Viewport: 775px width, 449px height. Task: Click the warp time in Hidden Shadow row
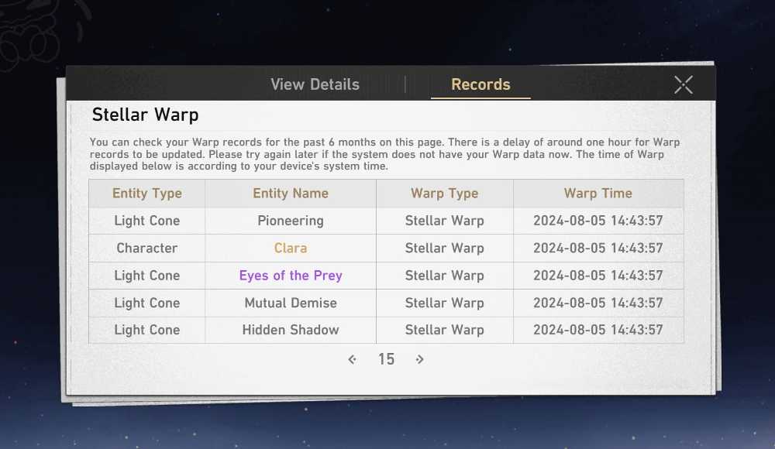tap(598, 330)
